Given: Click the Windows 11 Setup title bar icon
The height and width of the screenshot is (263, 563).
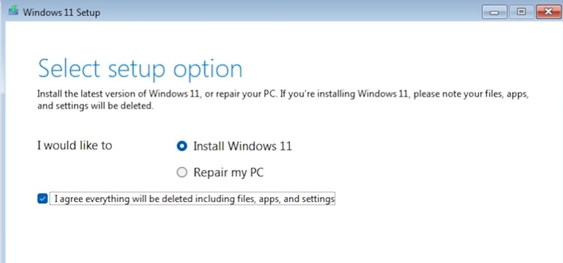Looking at the screenshot, I should click(x=13, y=11).
